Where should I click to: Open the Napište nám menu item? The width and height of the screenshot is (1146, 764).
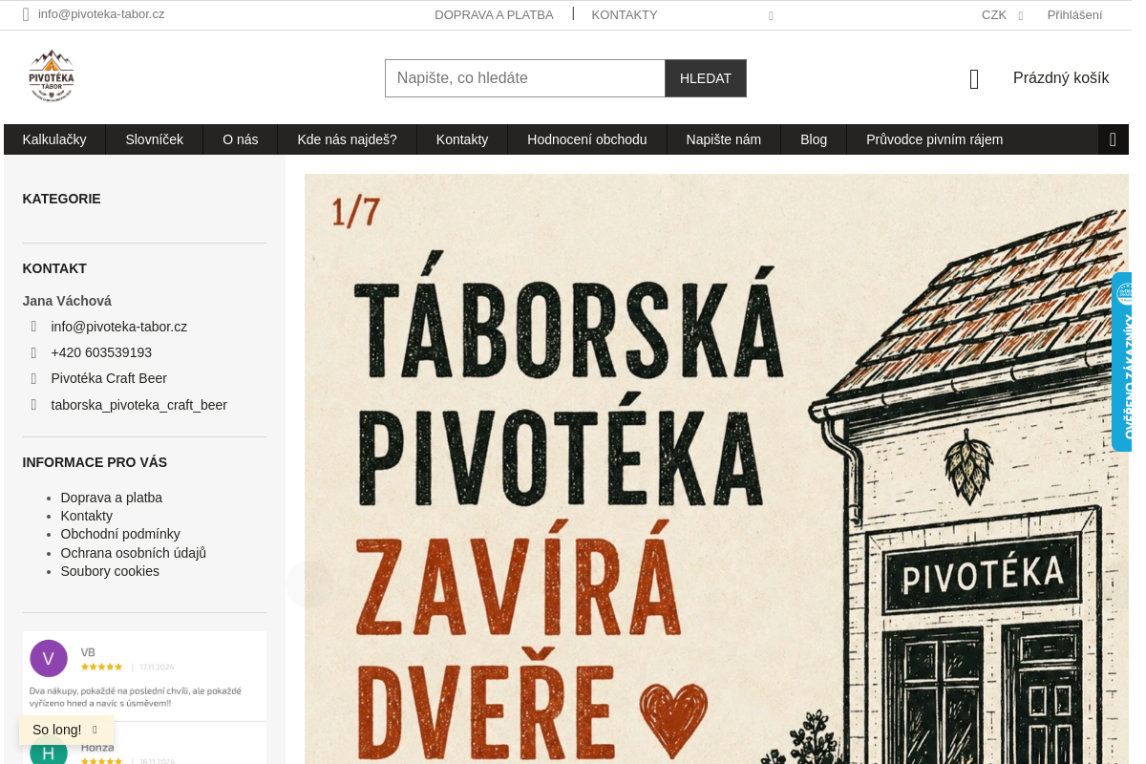coord(724,139)
